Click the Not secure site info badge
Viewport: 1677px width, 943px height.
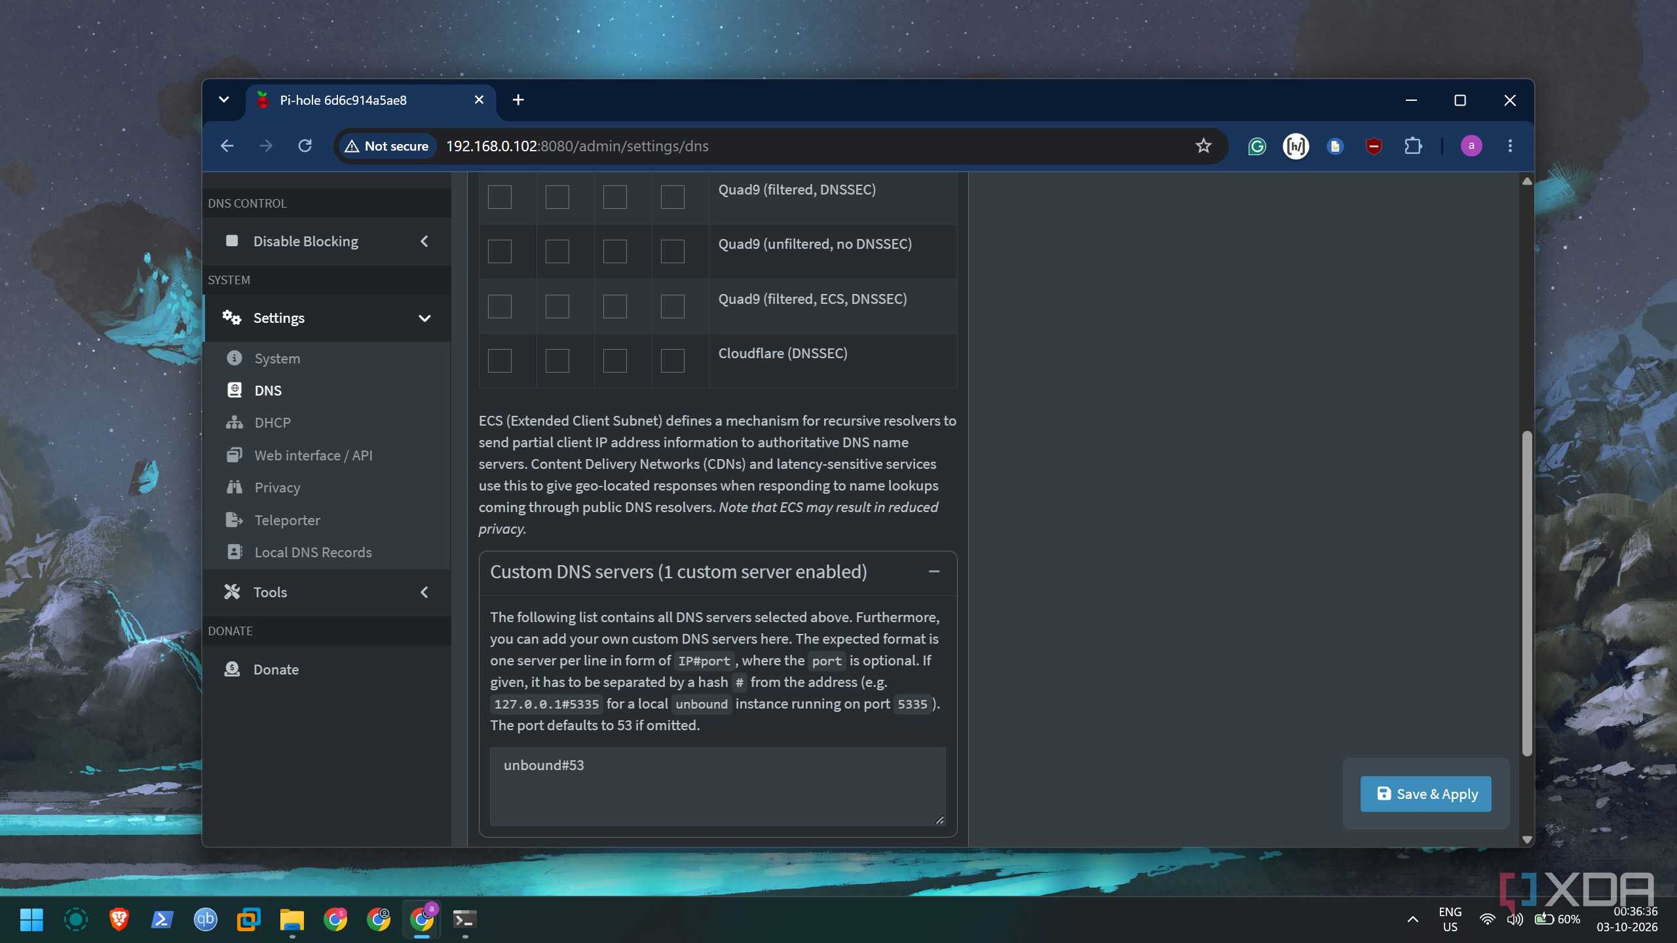[387, 146]
